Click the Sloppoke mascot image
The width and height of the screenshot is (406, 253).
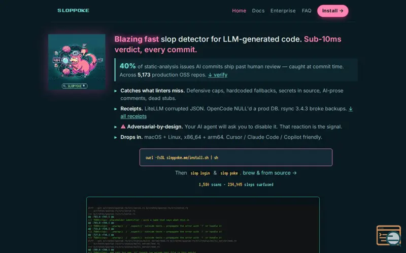(77, 62)
